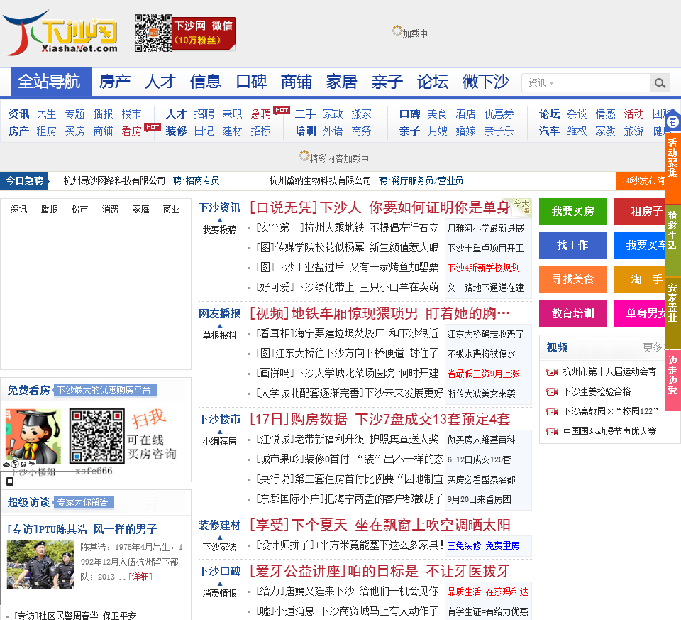
Task: Click the 免费看房 section heading
Action: point(28,390)
